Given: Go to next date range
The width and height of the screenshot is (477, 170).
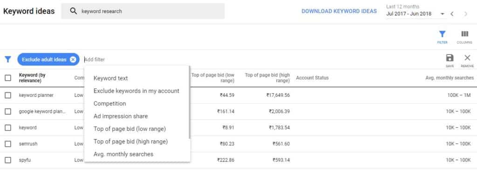Looking at the screenshot, I should 465,14.
